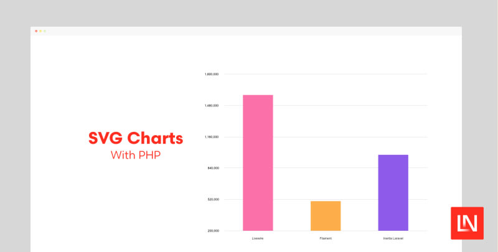Click the browser window title bar
Screen dimensions: 498x252
pos(249,31)
